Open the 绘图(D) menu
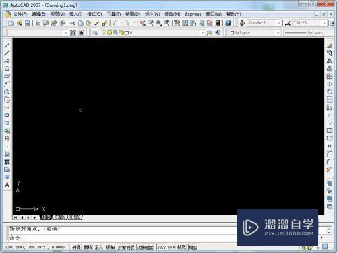The image size is (337, 253). point(133,14)
